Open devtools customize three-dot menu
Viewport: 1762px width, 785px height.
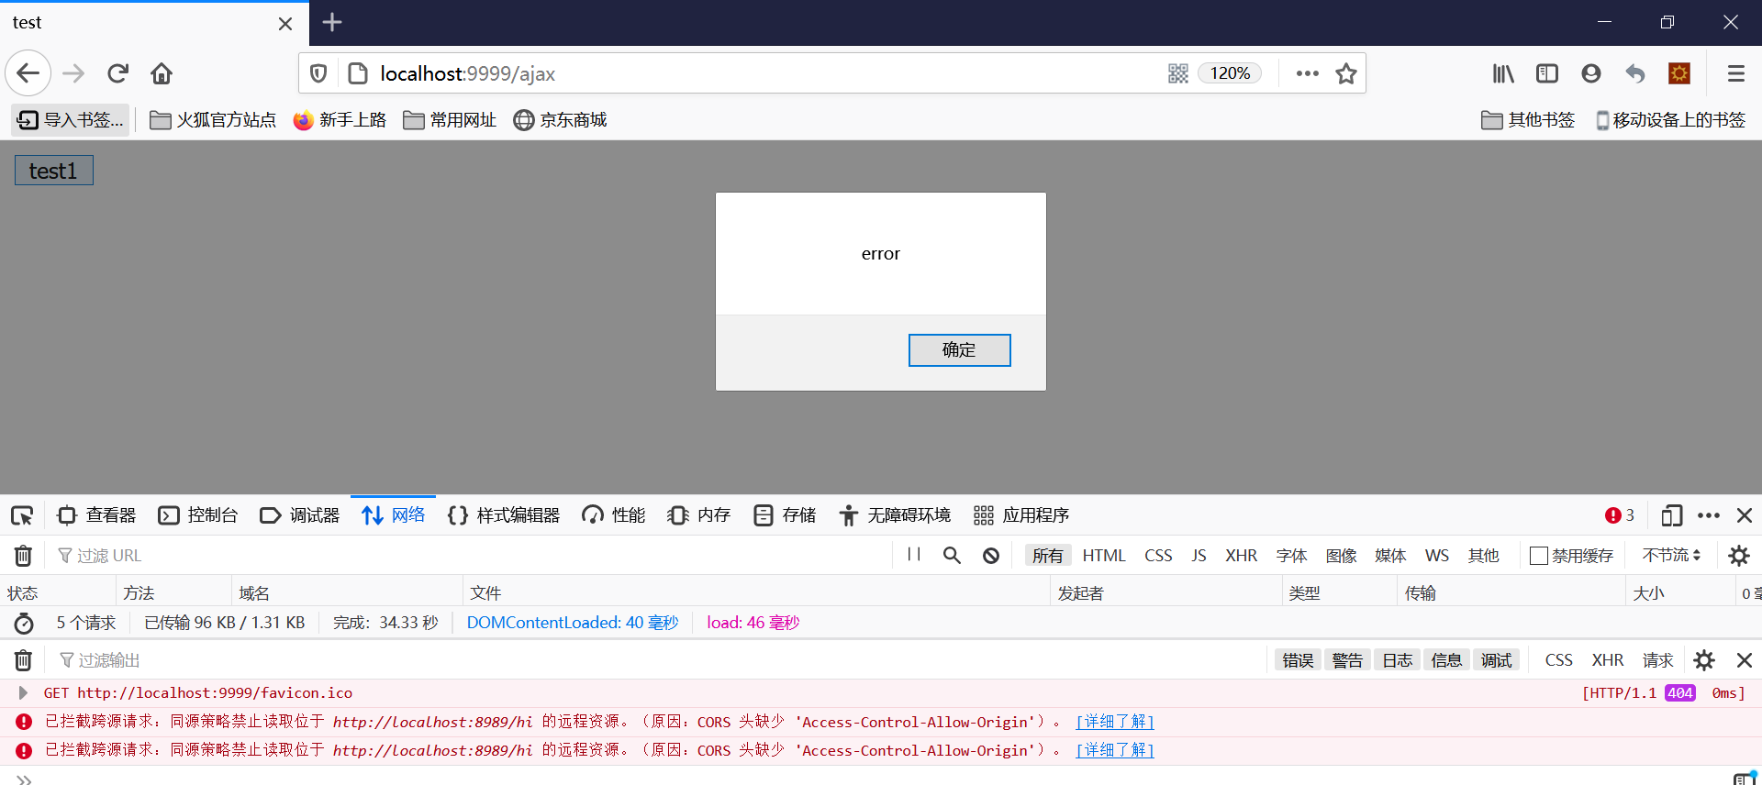coord(1709,515)
